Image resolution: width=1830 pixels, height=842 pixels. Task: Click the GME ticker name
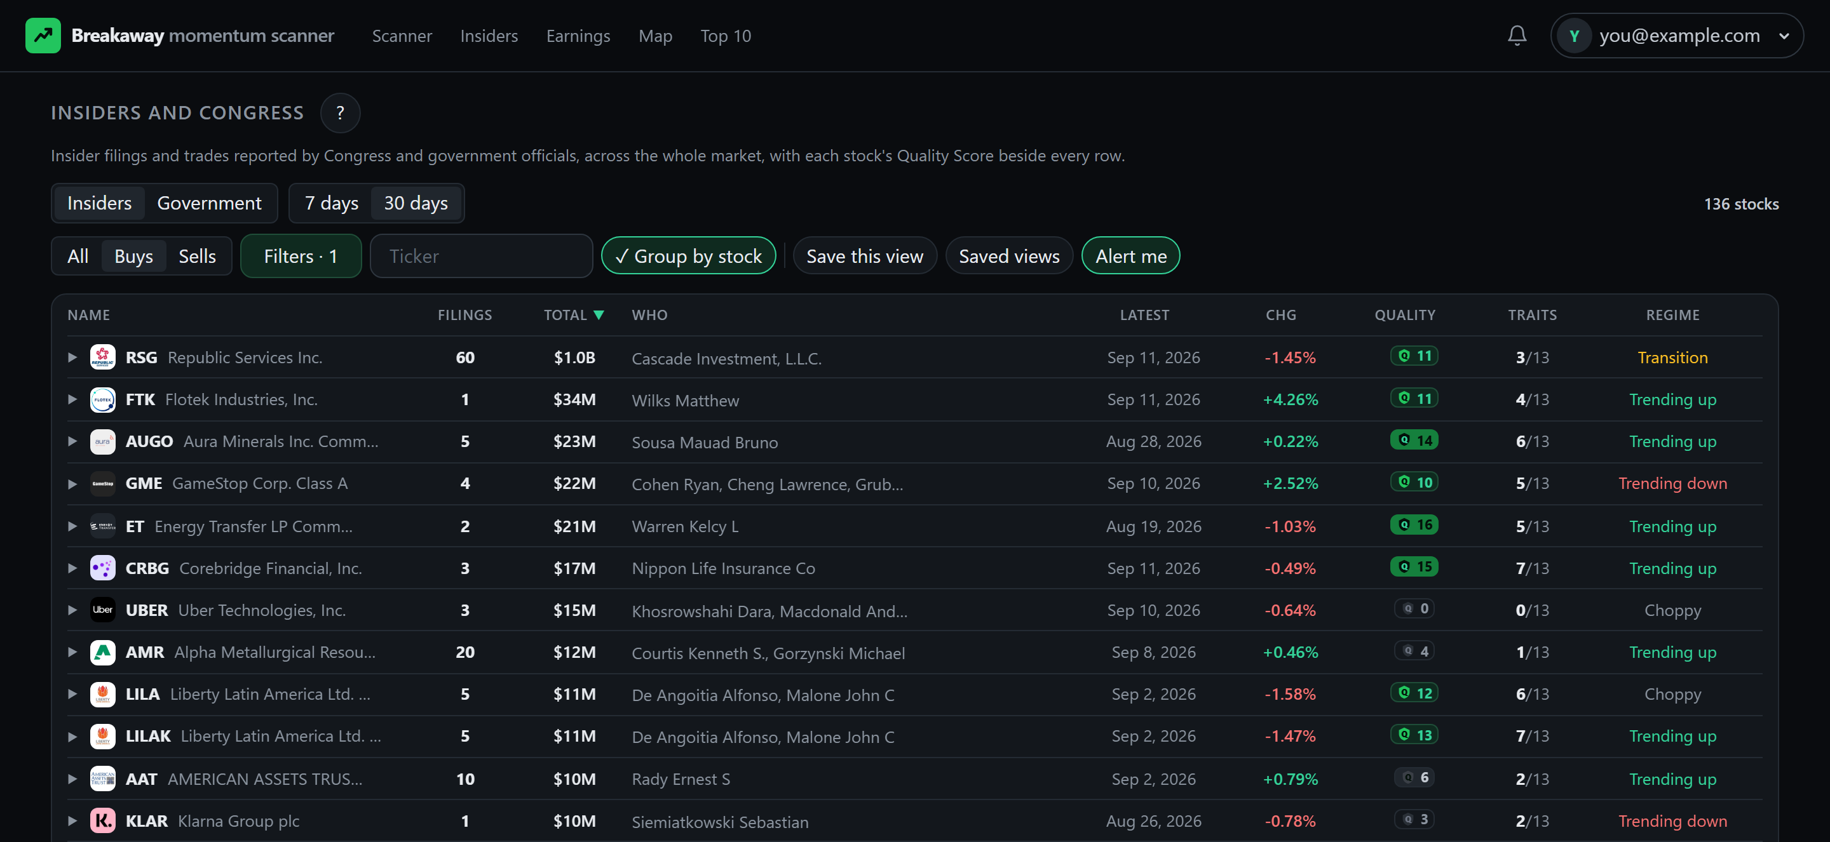[144, 483]
